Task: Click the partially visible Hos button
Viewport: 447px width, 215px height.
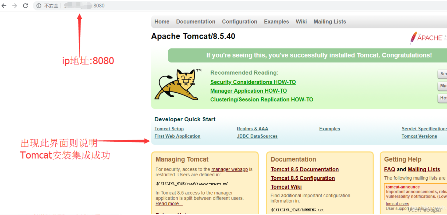Action: click(442, 98)
